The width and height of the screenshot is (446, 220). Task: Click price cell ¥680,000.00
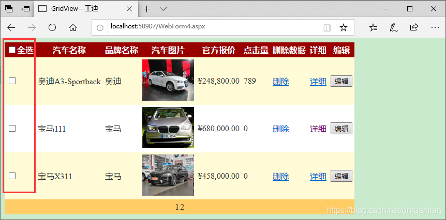pyautogui.click(x=219, y=129)
